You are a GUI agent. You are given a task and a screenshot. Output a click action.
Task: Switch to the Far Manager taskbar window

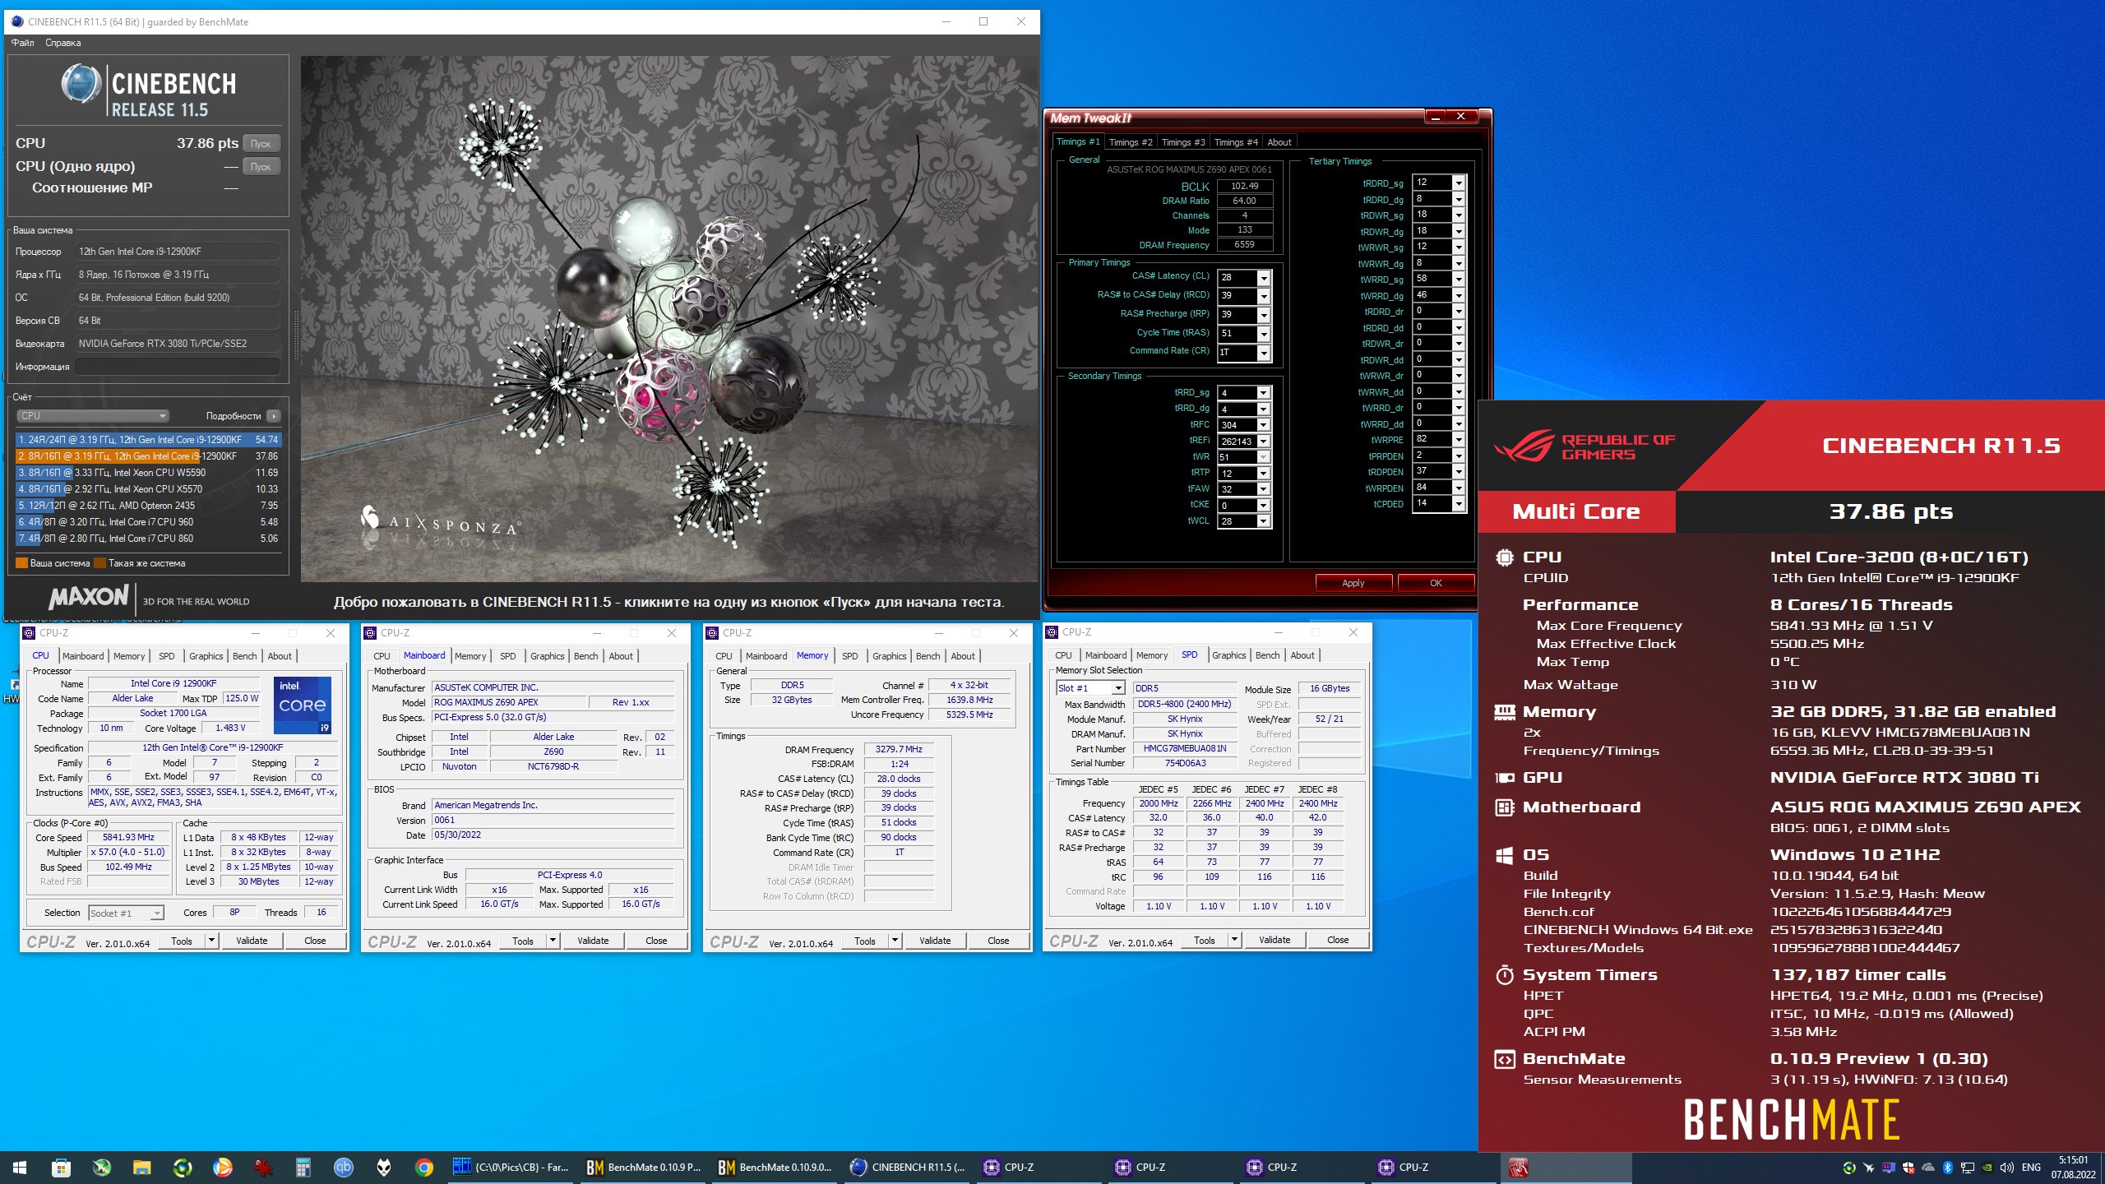(x=511, y=1167)
